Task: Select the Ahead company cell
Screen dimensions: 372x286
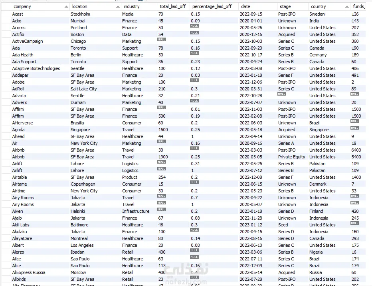Action: 40,136
